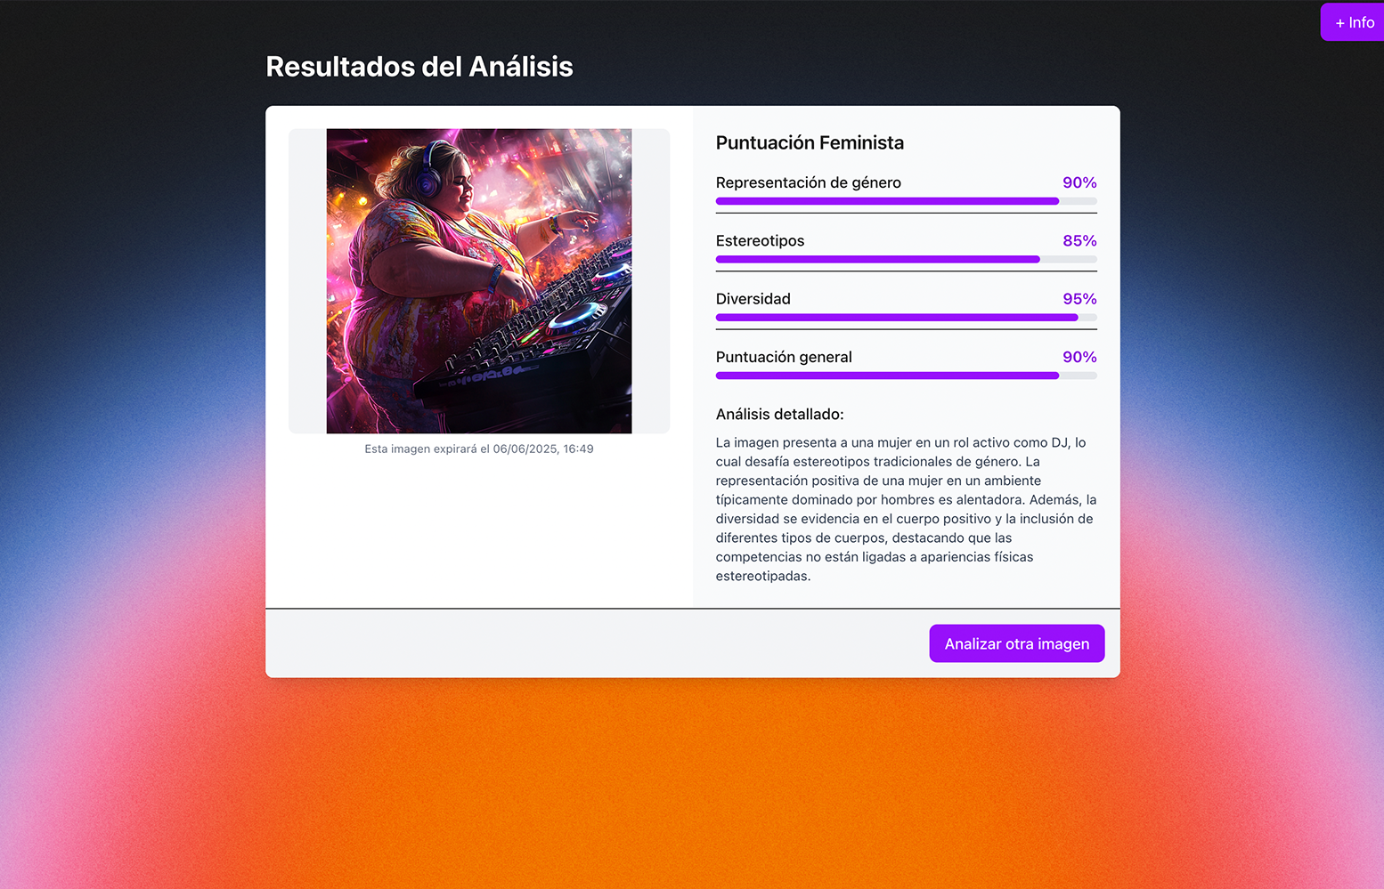Viewport: 1384px width, 889px height.
Task: Click the image expiration date text
Action: 479,449
